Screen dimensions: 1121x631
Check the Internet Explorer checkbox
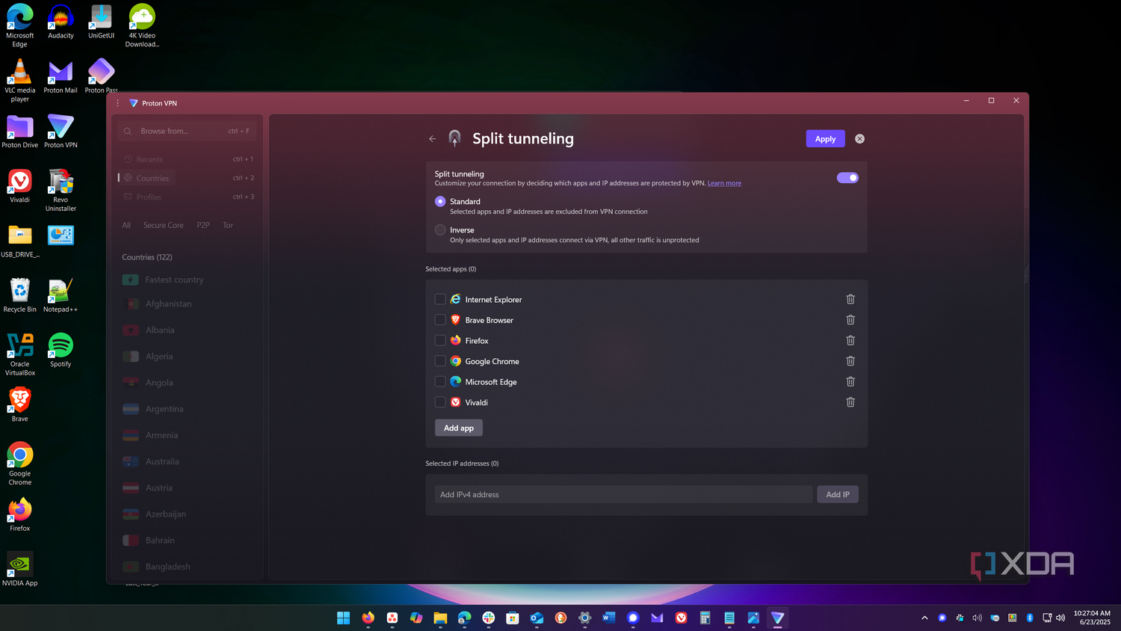click(x=440, y=299)
